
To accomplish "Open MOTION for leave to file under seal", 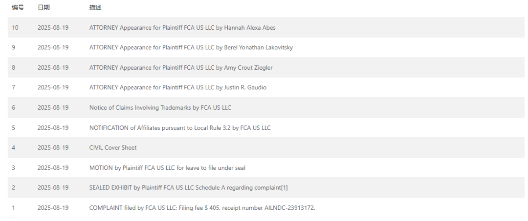I will 167,168.
